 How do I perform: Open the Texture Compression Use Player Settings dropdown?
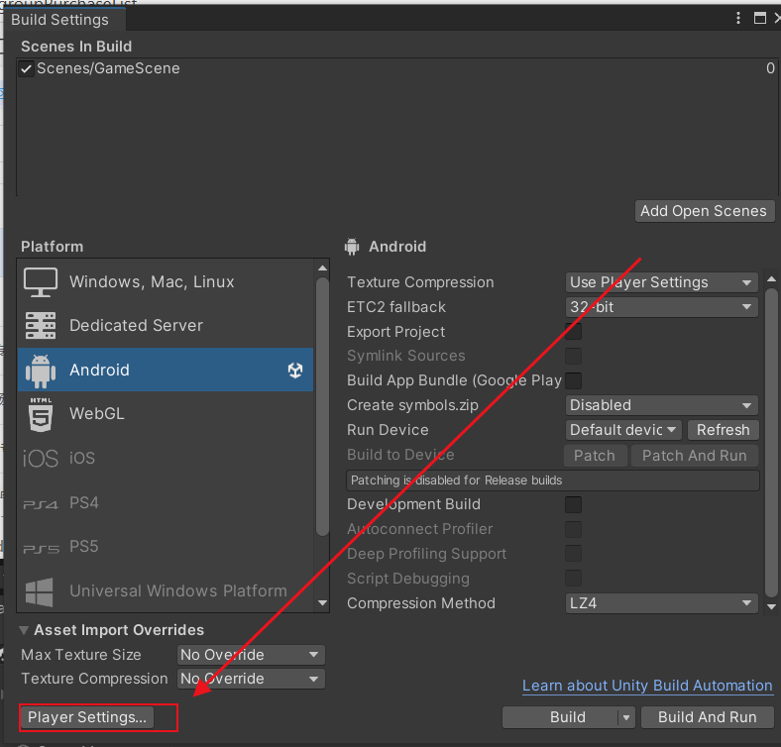[661, 282]
